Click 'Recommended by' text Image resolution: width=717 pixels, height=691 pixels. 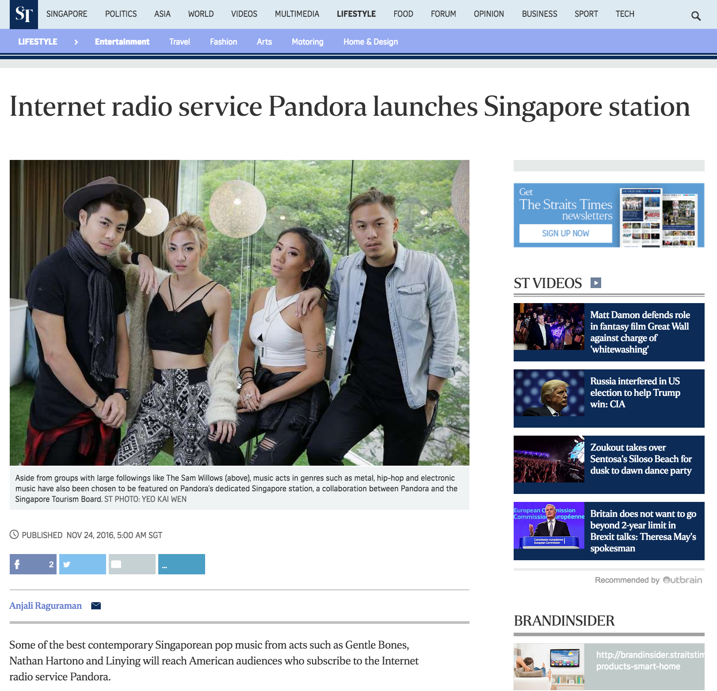[x=627, y=580]
